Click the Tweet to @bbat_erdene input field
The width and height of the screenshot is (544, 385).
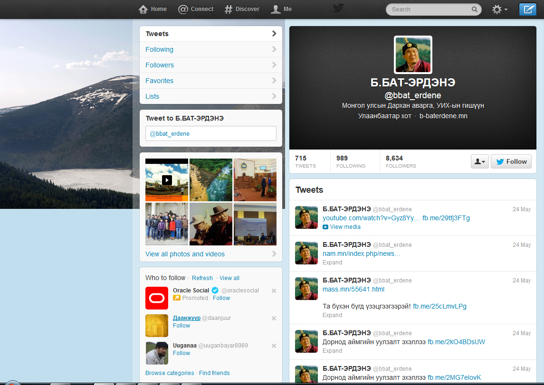210,133
